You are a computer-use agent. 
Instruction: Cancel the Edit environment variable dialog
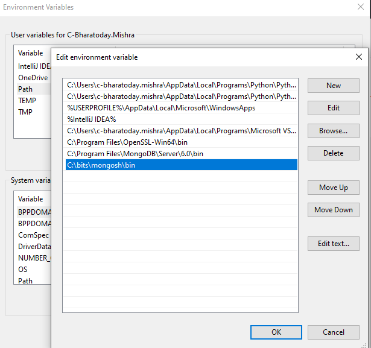pyautogui.click(x=334, y=332)
